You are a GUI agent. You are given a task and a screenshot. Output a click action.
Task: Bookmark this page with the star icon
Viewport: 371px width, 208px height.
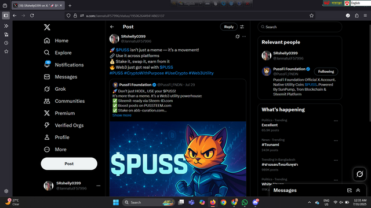coord(311,16)
